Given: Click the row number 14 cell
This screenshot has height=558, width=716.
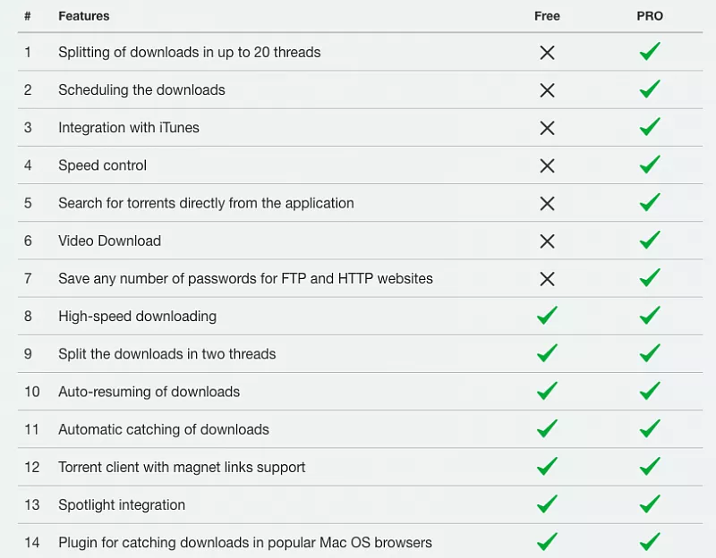Looking at the screenshot, I should [32, 542].
